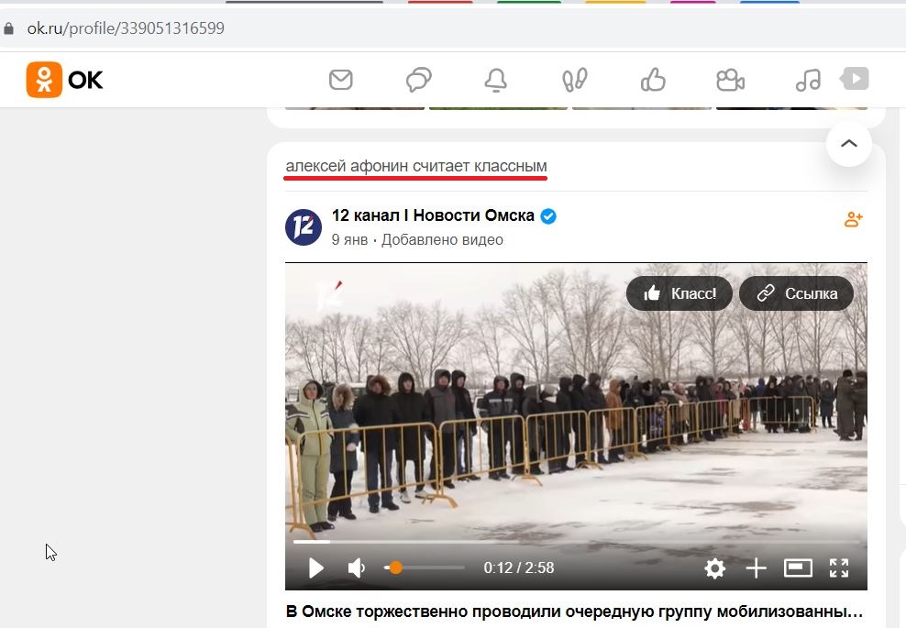Click the address bar URL ok.ru/profile
This screenshot has width=906, height=628.
click(x=126, y=28)
